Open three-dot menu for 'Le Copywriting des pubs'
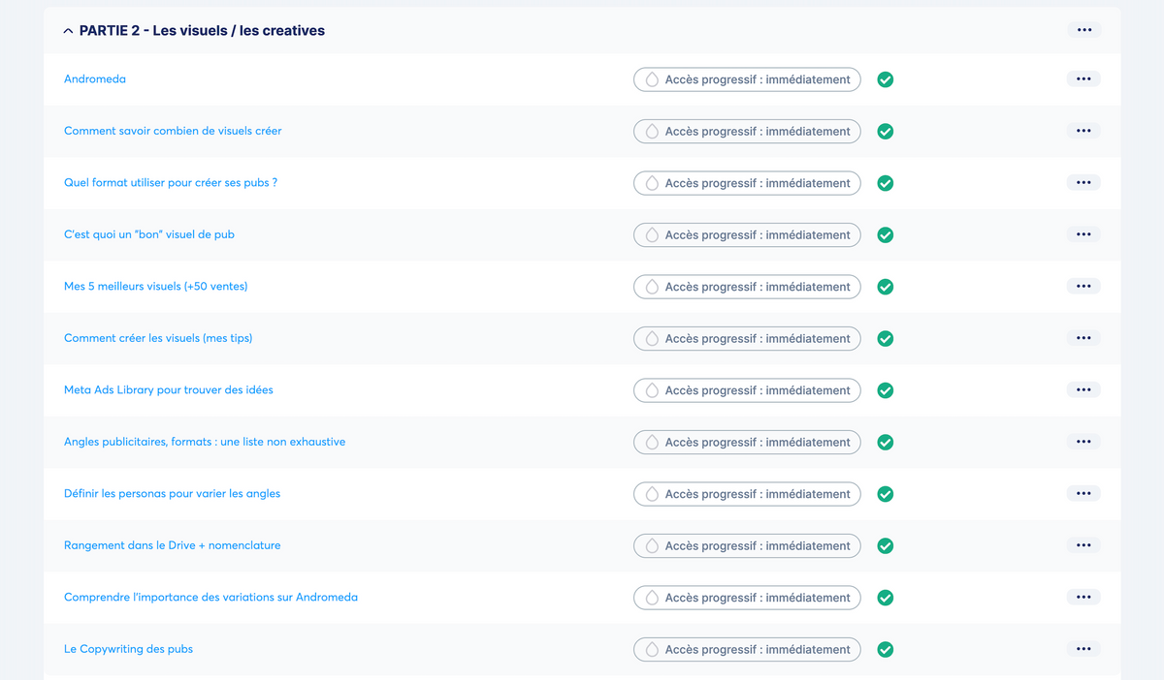Viewport: 1164px width, 680px height. [x=1083, y=649]
